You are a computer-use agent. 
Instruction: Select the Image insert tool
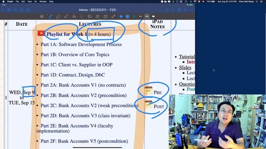pos(90,17)
